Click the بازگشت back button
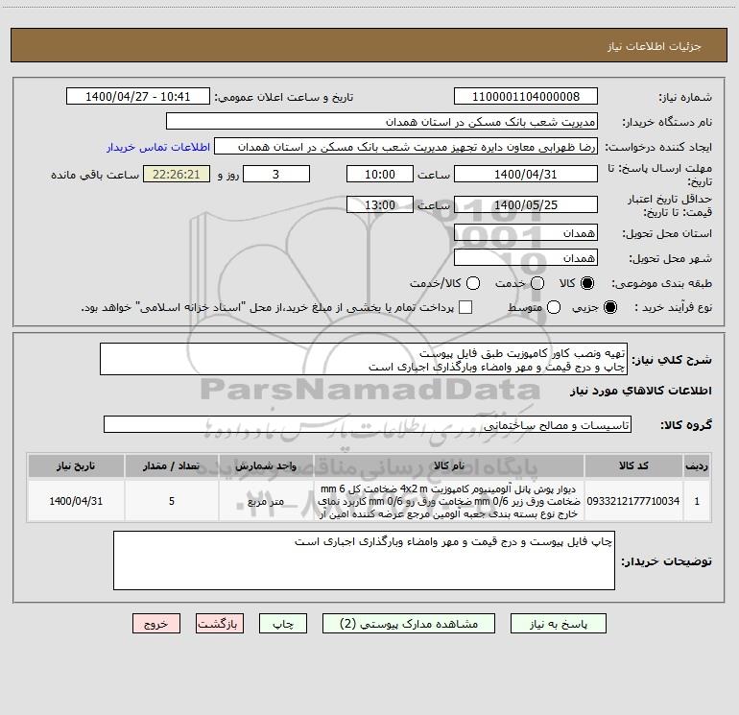The width and height of the screenshot is (739, 715). pos(220,624)
